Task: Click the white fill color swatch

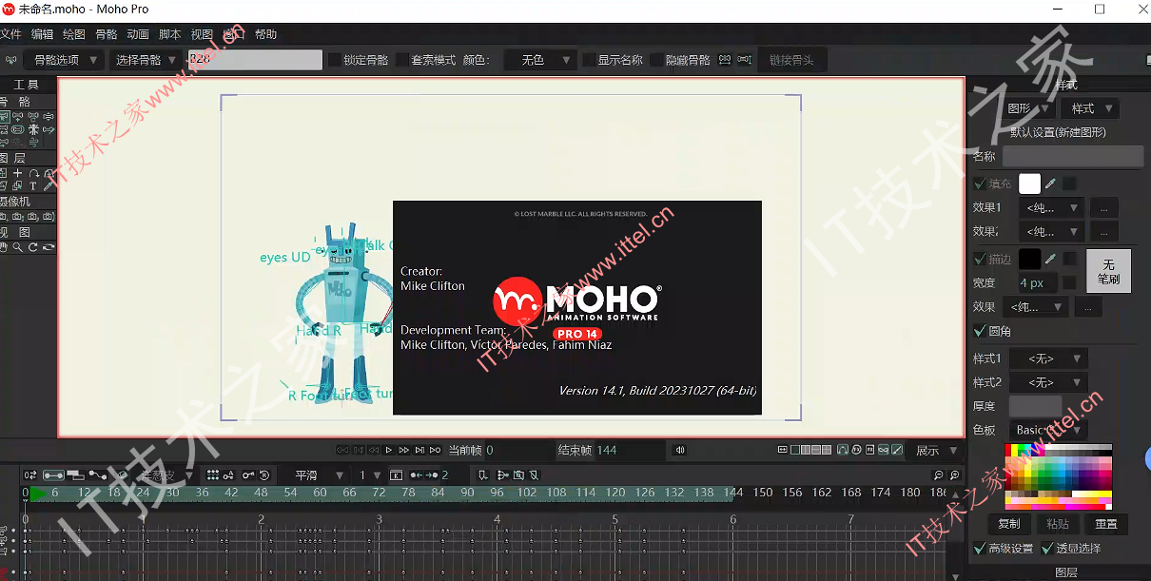Action: tap(1030, 184)
